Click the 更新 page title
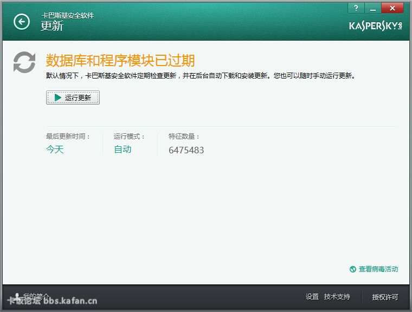 [x=52, y=26]
